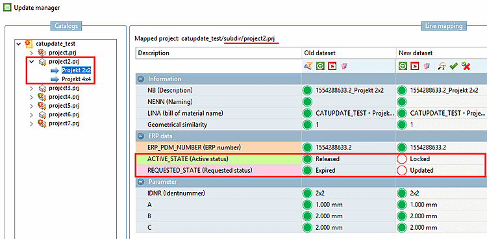Toggle the empty circle next to Updated
This screenshot has width=487, height=239.
[x=402, y=170]
